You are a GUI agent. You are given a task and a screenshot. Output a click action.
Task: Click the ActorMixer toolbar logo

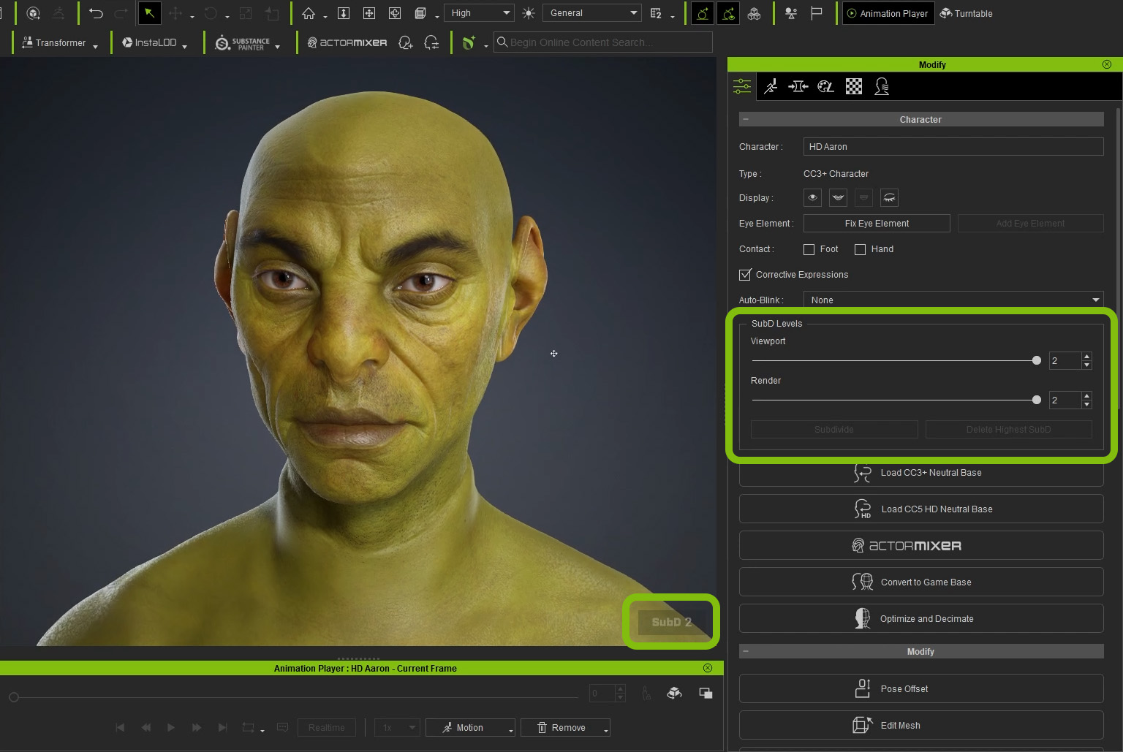click(x=347, y=43)
